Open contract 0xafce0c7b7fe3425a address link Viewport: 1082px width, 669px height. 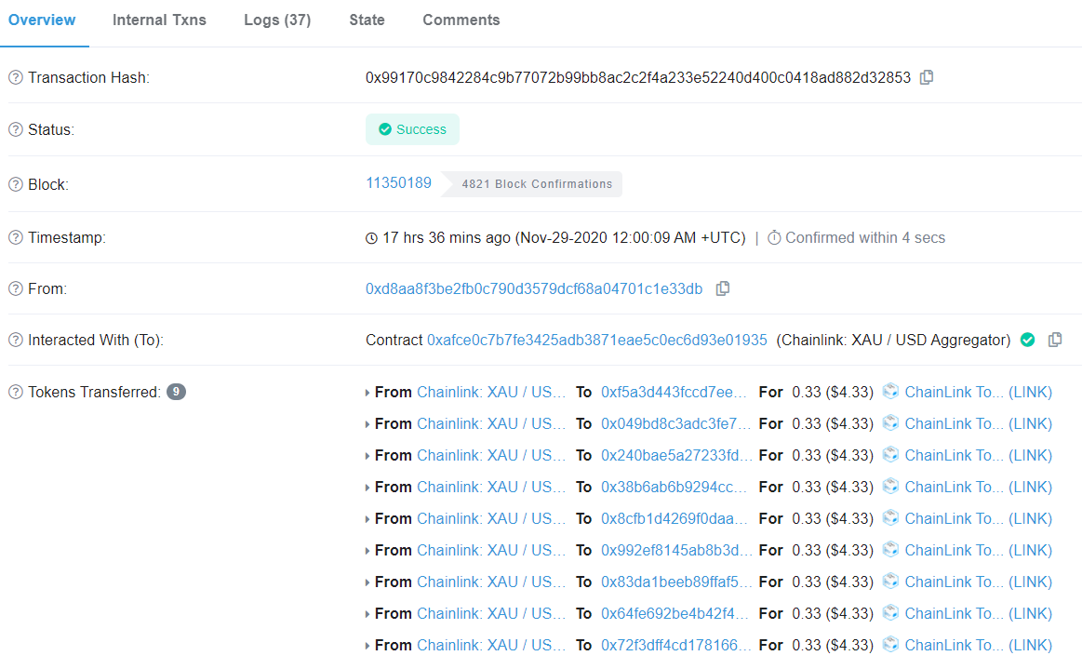[597, 340]
